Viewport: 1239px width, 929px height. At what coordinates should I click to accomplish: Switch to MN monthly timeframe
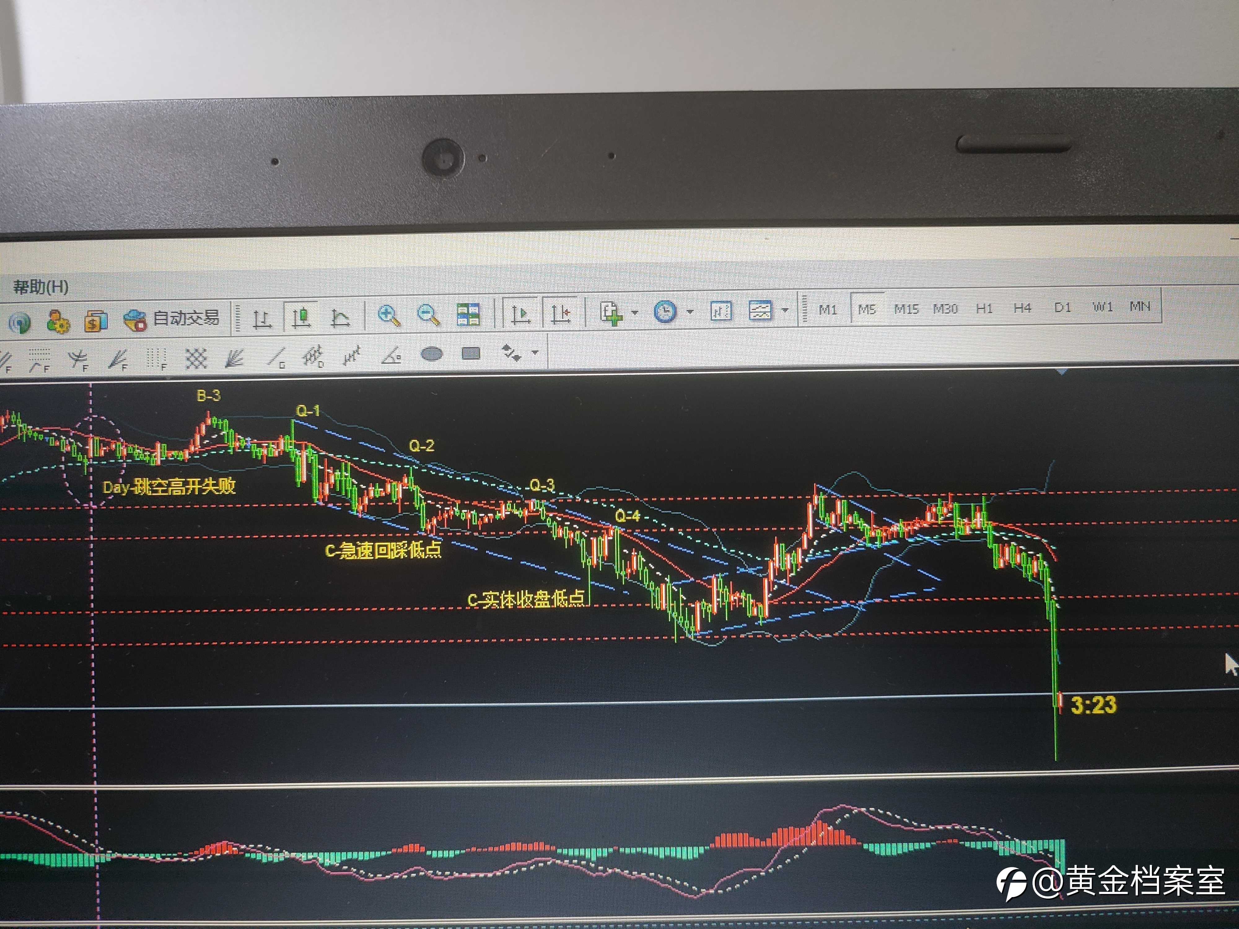point(1140,306)
